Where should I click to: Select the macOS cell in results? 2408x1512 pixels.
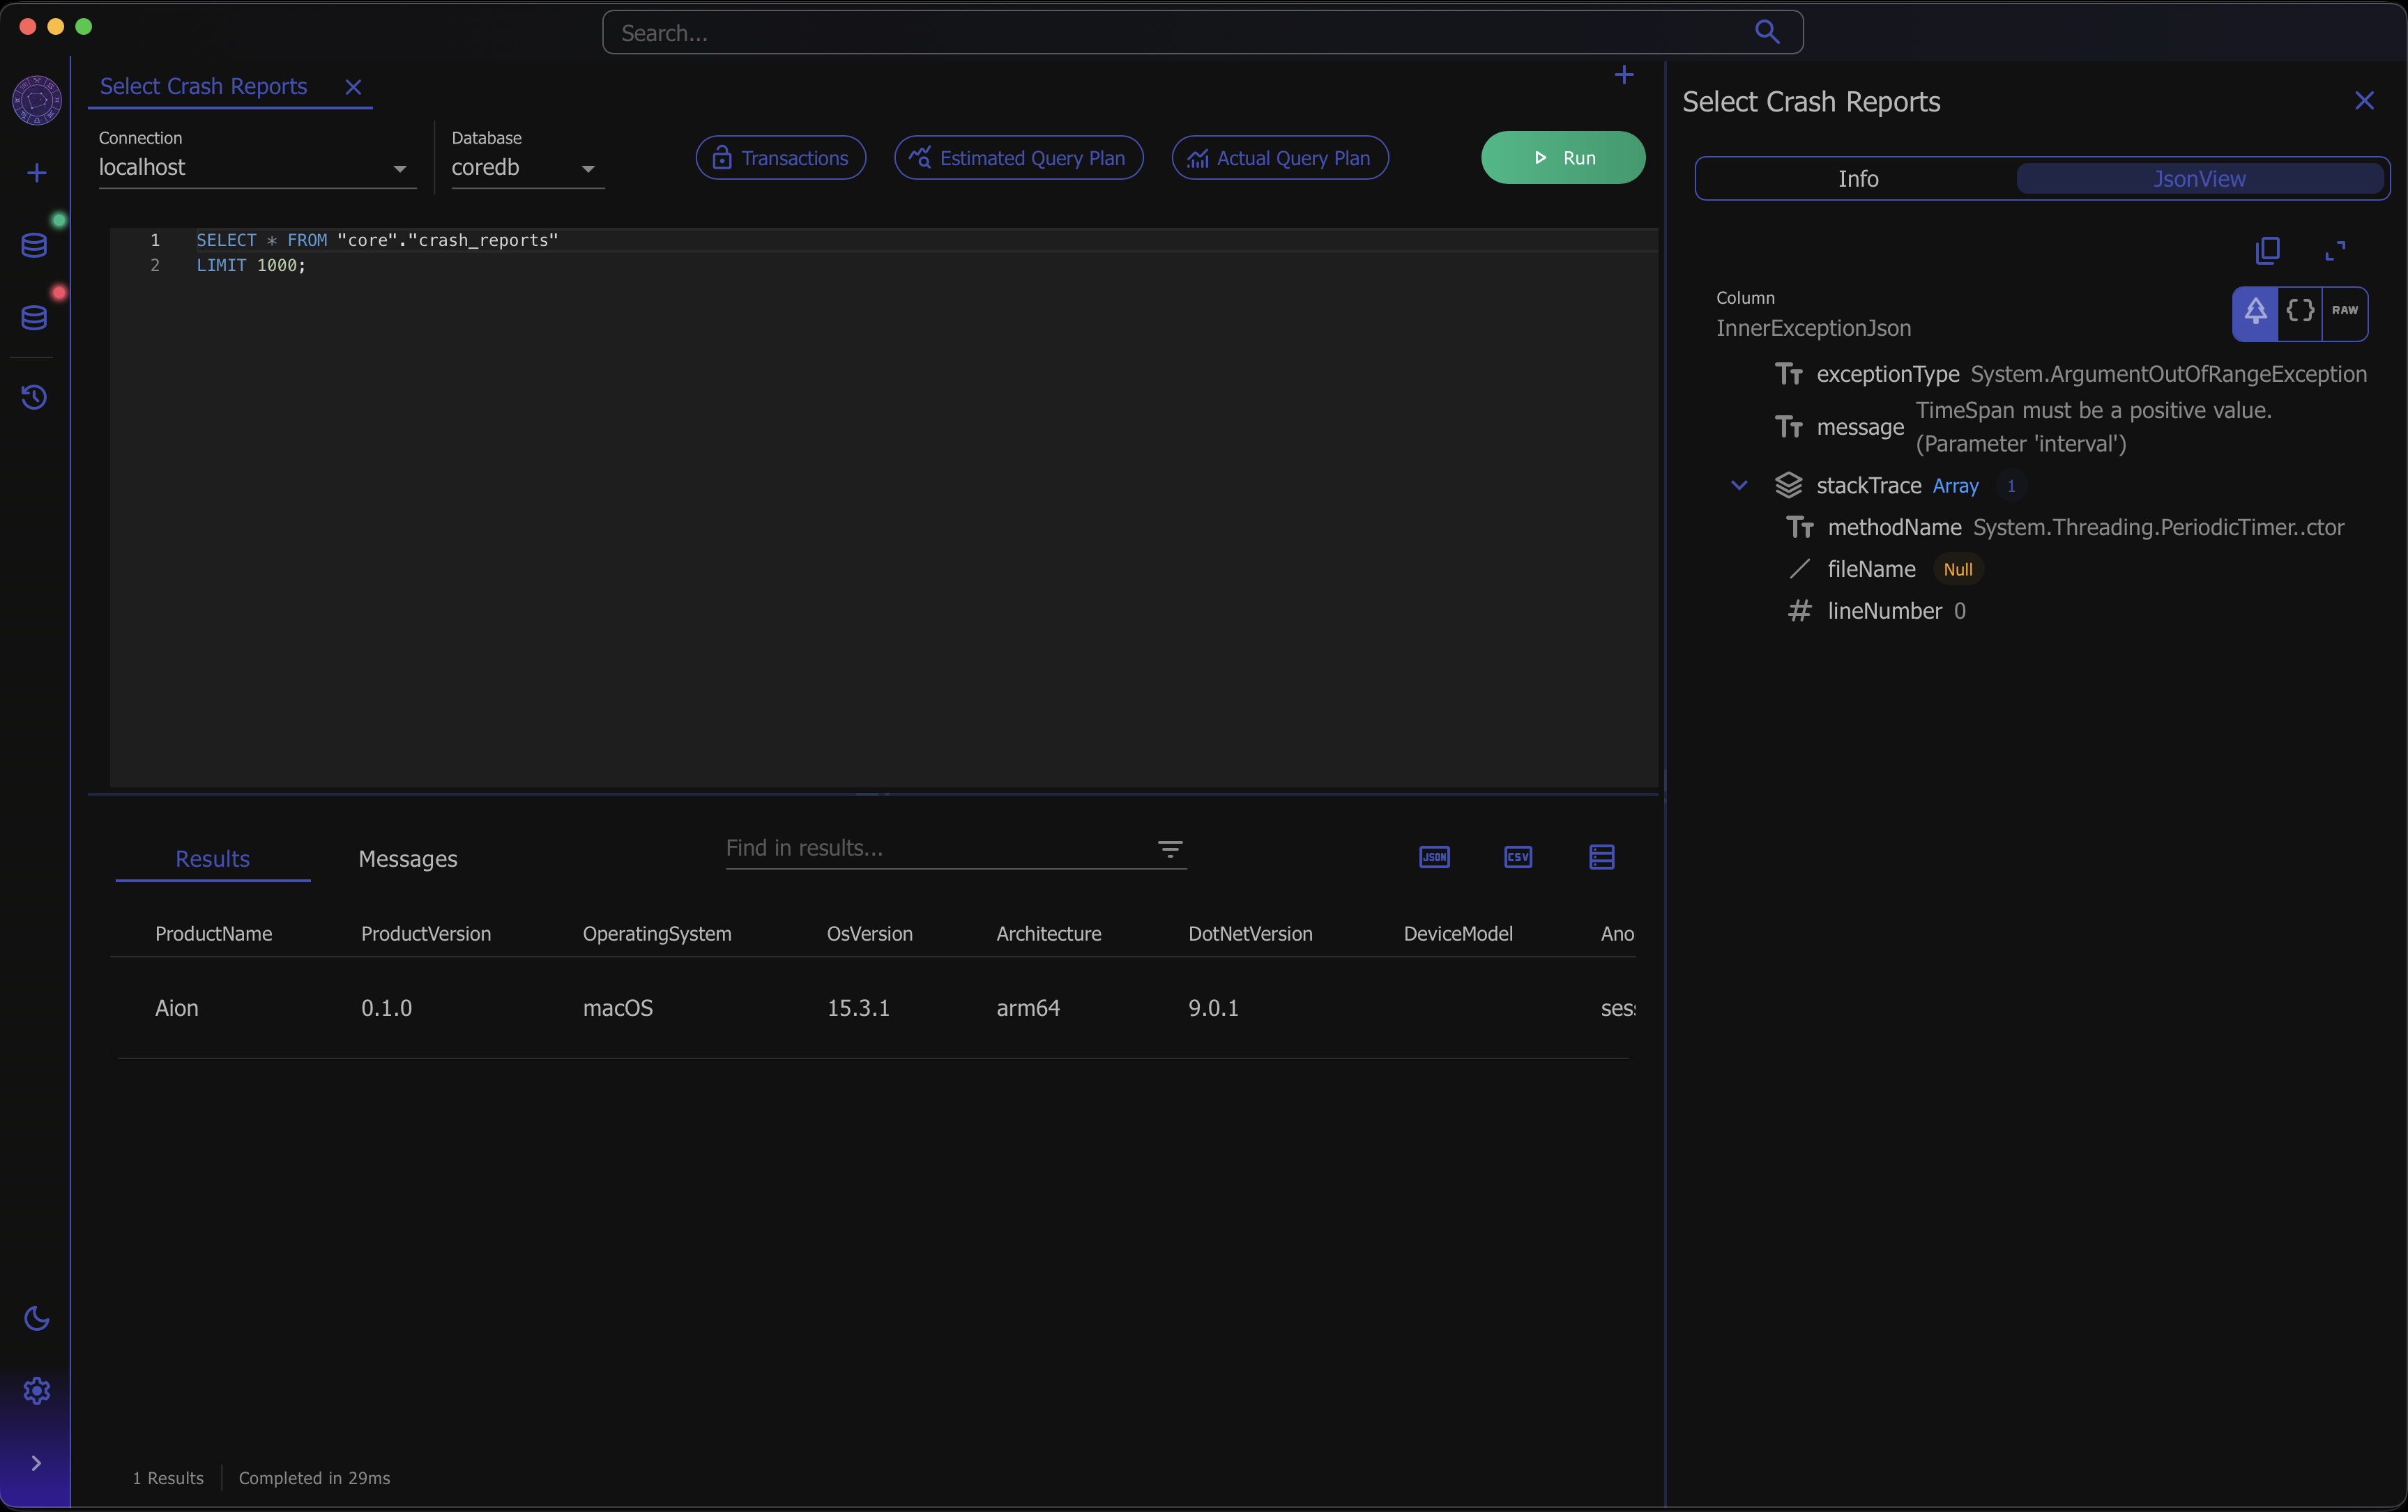tap(618, 1008)
